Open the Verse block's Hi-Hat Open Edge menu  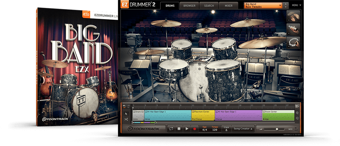click(146, 112)
